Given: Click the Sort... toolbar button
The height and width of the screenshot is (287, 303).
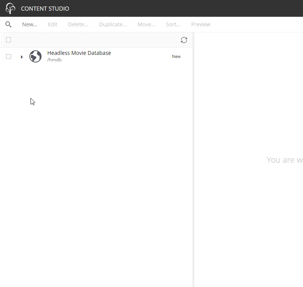Looking at the screenshot, I should [x=173, y=24].
